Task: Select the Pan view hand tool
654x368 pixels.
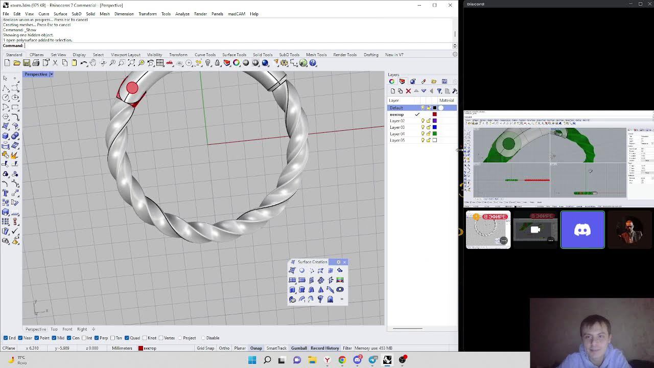Action: pos(93,63)
